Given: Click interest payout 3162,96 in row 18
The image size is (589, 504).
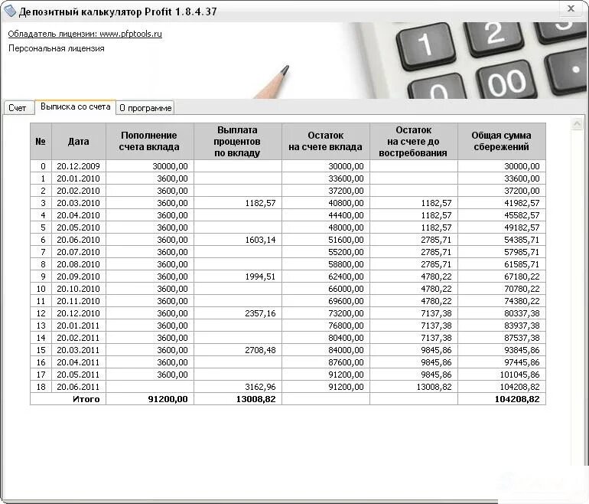Looking at the screenshot, I should coord(237,387).
